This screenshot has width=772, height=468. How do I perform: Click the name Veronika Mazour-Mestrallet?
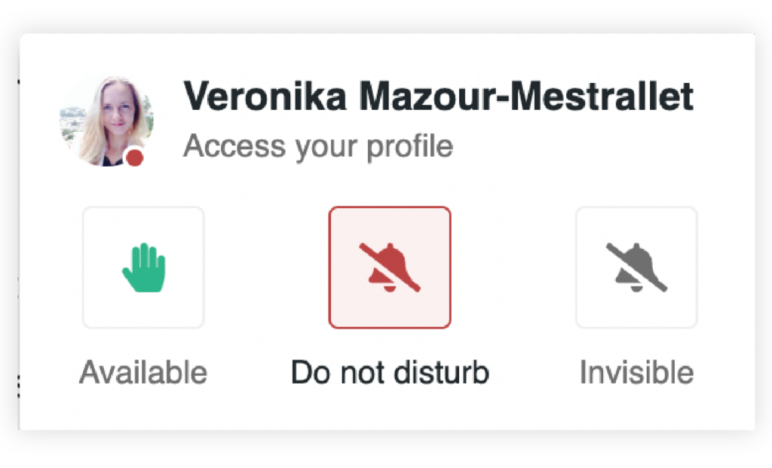pos(438,96)
